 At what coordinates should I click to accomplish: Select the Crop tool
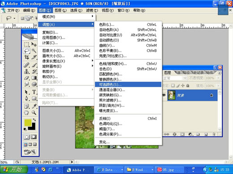point(26,57)
